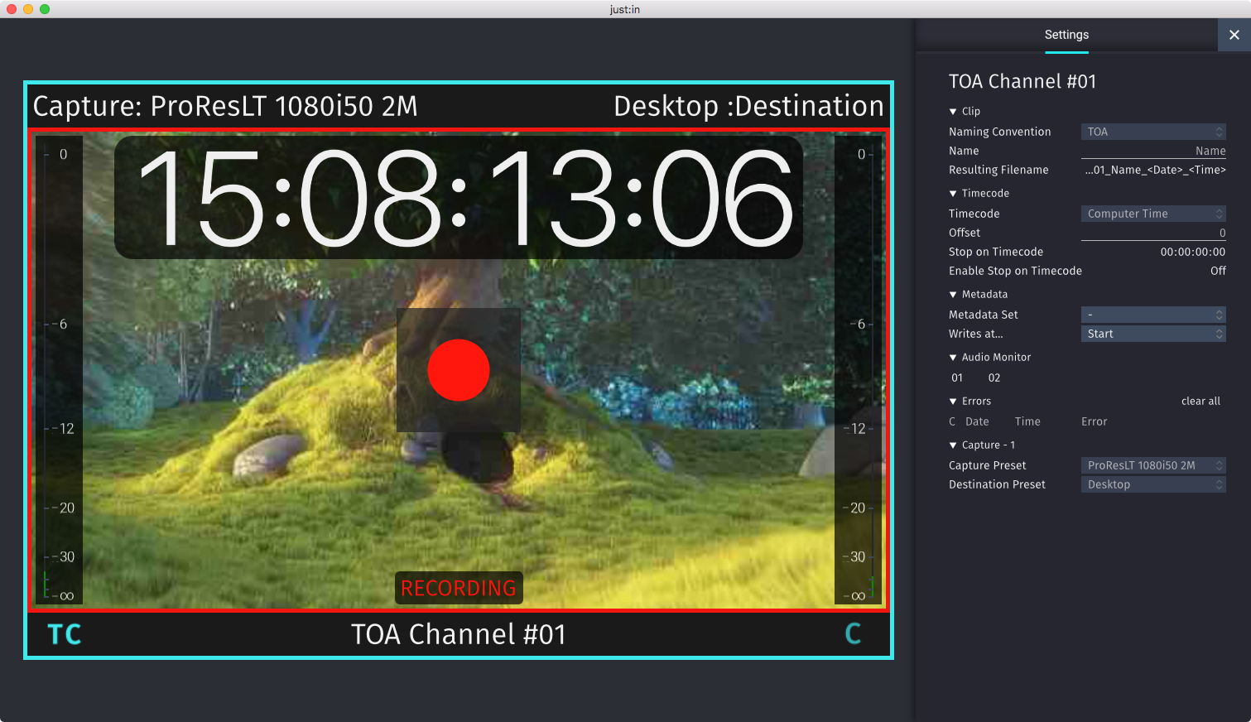Click the C indicator at bottom right
This screenshot has width=1251, height=722.
pyautogui.click(x=853, y=634)
